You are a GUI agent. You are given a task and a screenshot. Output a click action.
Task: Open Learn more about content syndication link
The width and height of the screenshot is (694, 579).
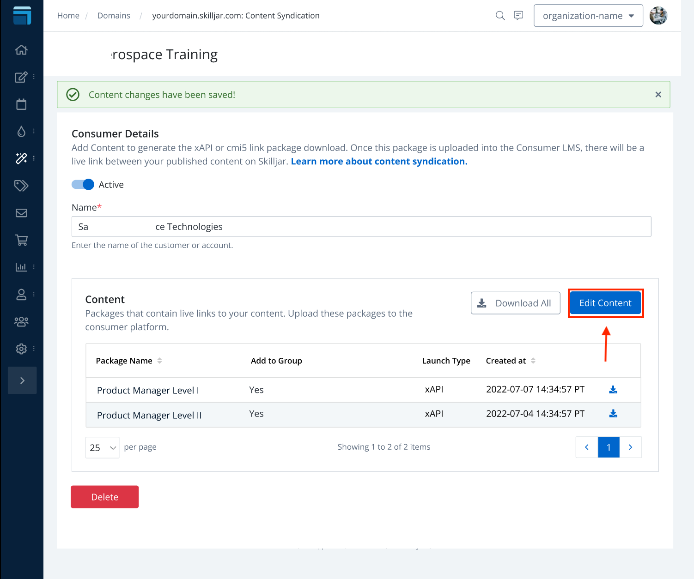point(379,162)
